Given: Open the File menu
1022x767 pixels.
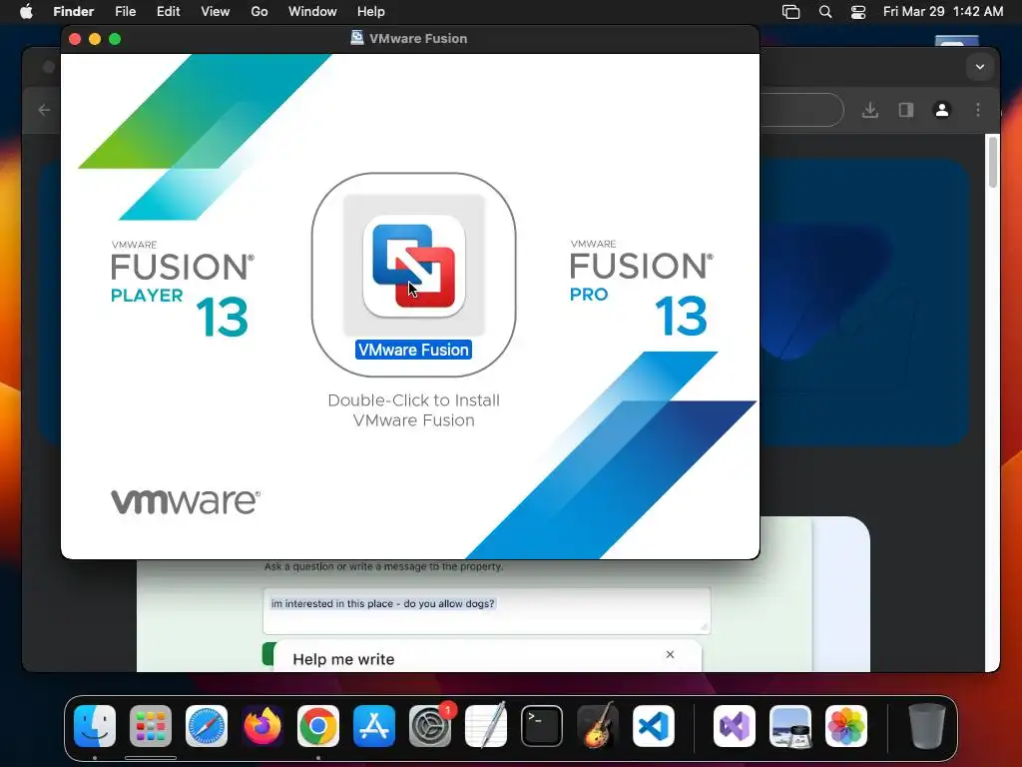Looking at the screenshot, I should (125, 12).
